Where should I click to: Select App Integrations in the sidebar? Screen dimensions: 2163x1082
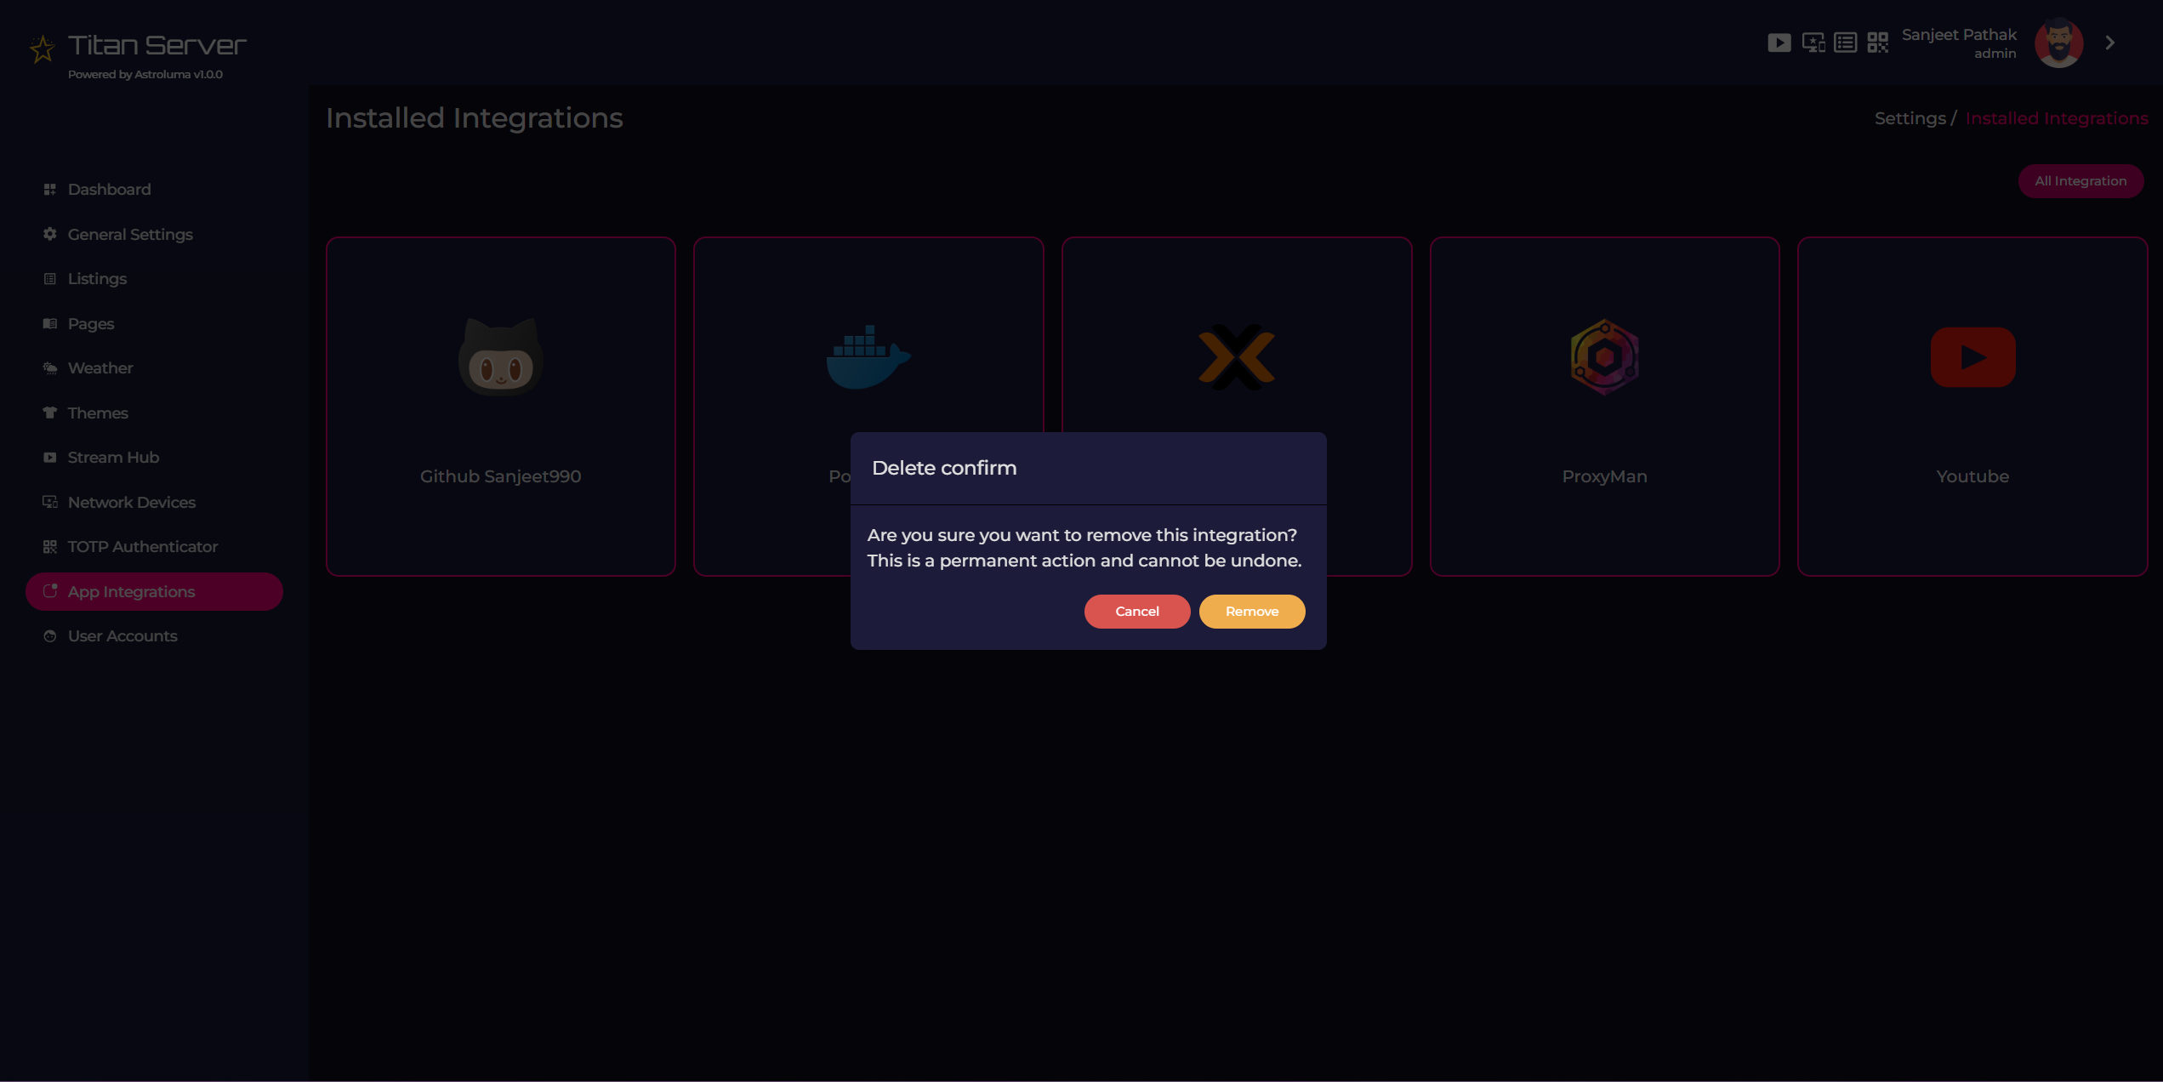(130, 591)
